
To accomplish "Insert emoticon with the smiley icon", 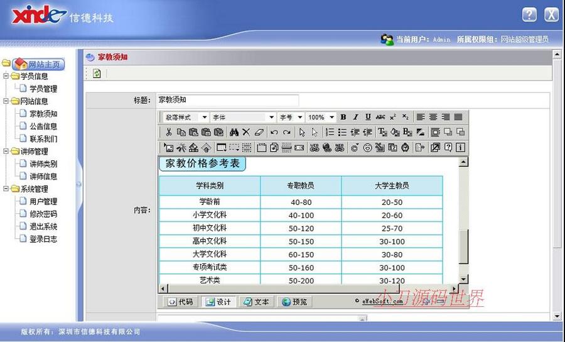I will pos(367,148).
